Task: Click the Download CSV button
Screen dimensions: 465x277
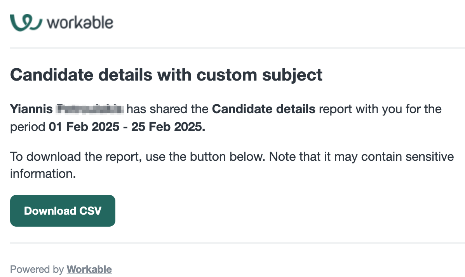Action: (63, 211)
